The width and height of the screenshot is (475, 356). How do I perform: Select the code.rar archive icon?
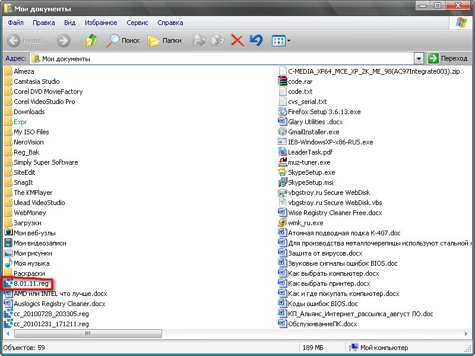coord(283,81)
